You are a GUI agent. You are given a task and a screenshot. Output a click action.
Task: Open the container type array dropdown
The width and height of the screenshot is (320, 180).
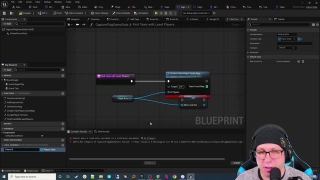(x=300, y=39)
